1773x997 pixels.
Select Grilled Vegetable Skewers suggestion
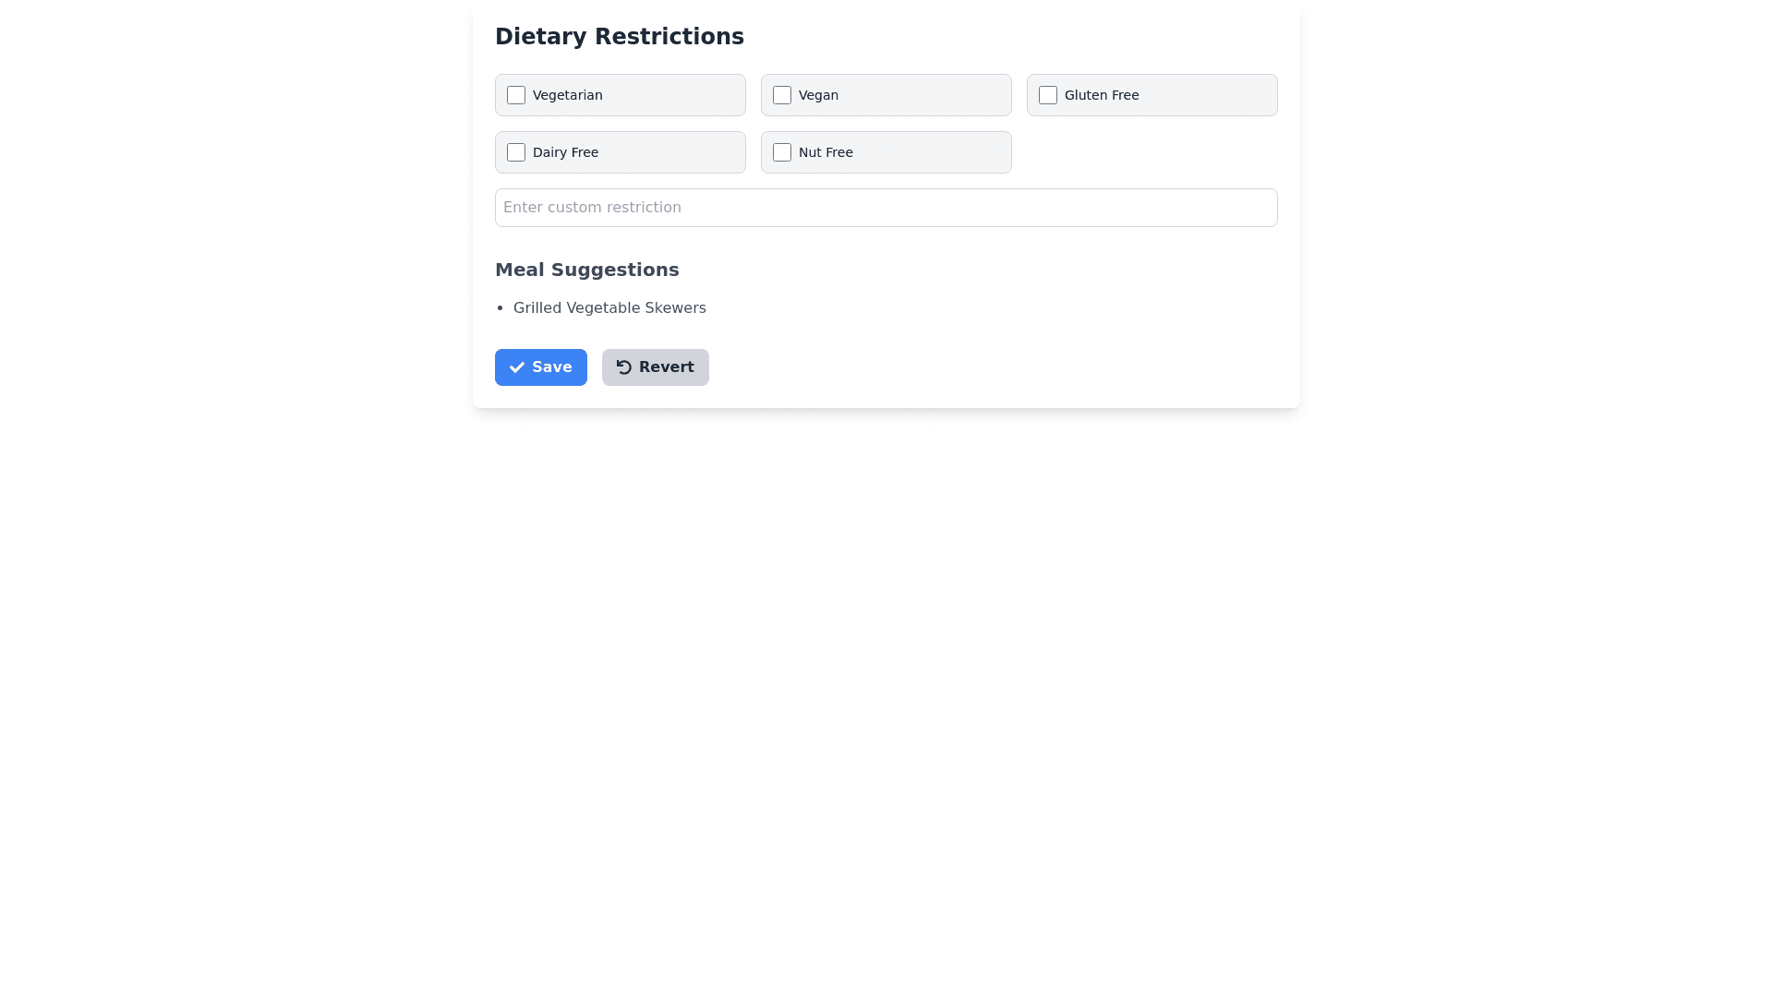tap(609, 308)
